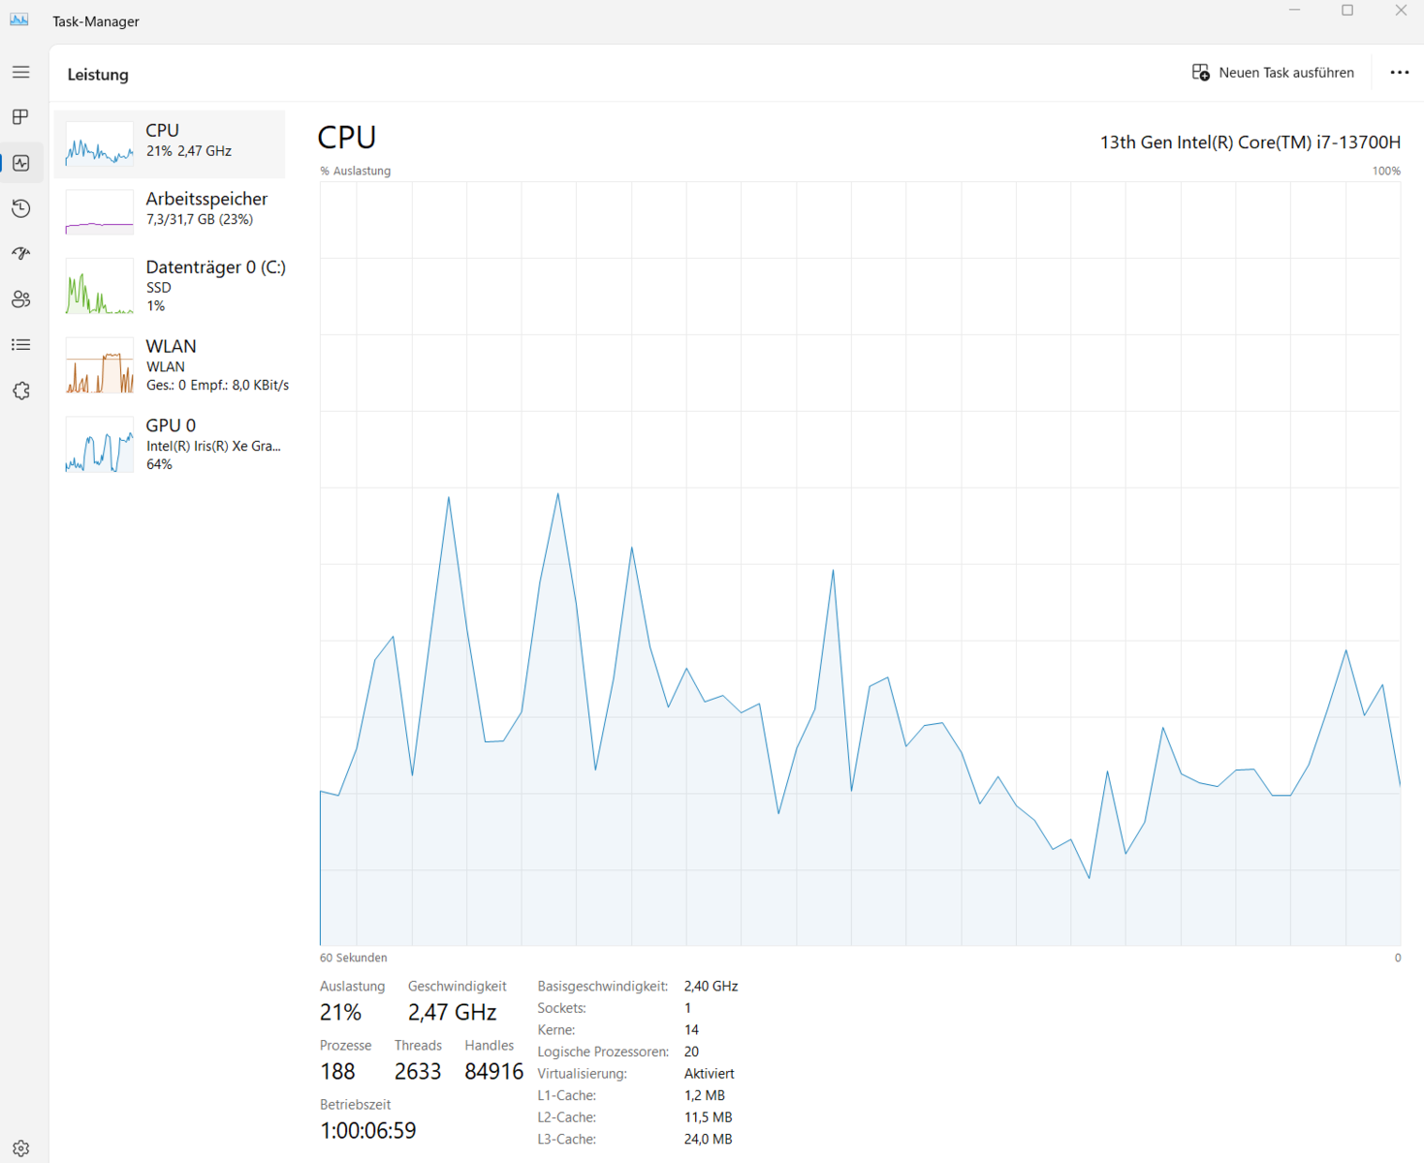Click the Logische Prozessoren value '20'

[x=691, y=1052]
